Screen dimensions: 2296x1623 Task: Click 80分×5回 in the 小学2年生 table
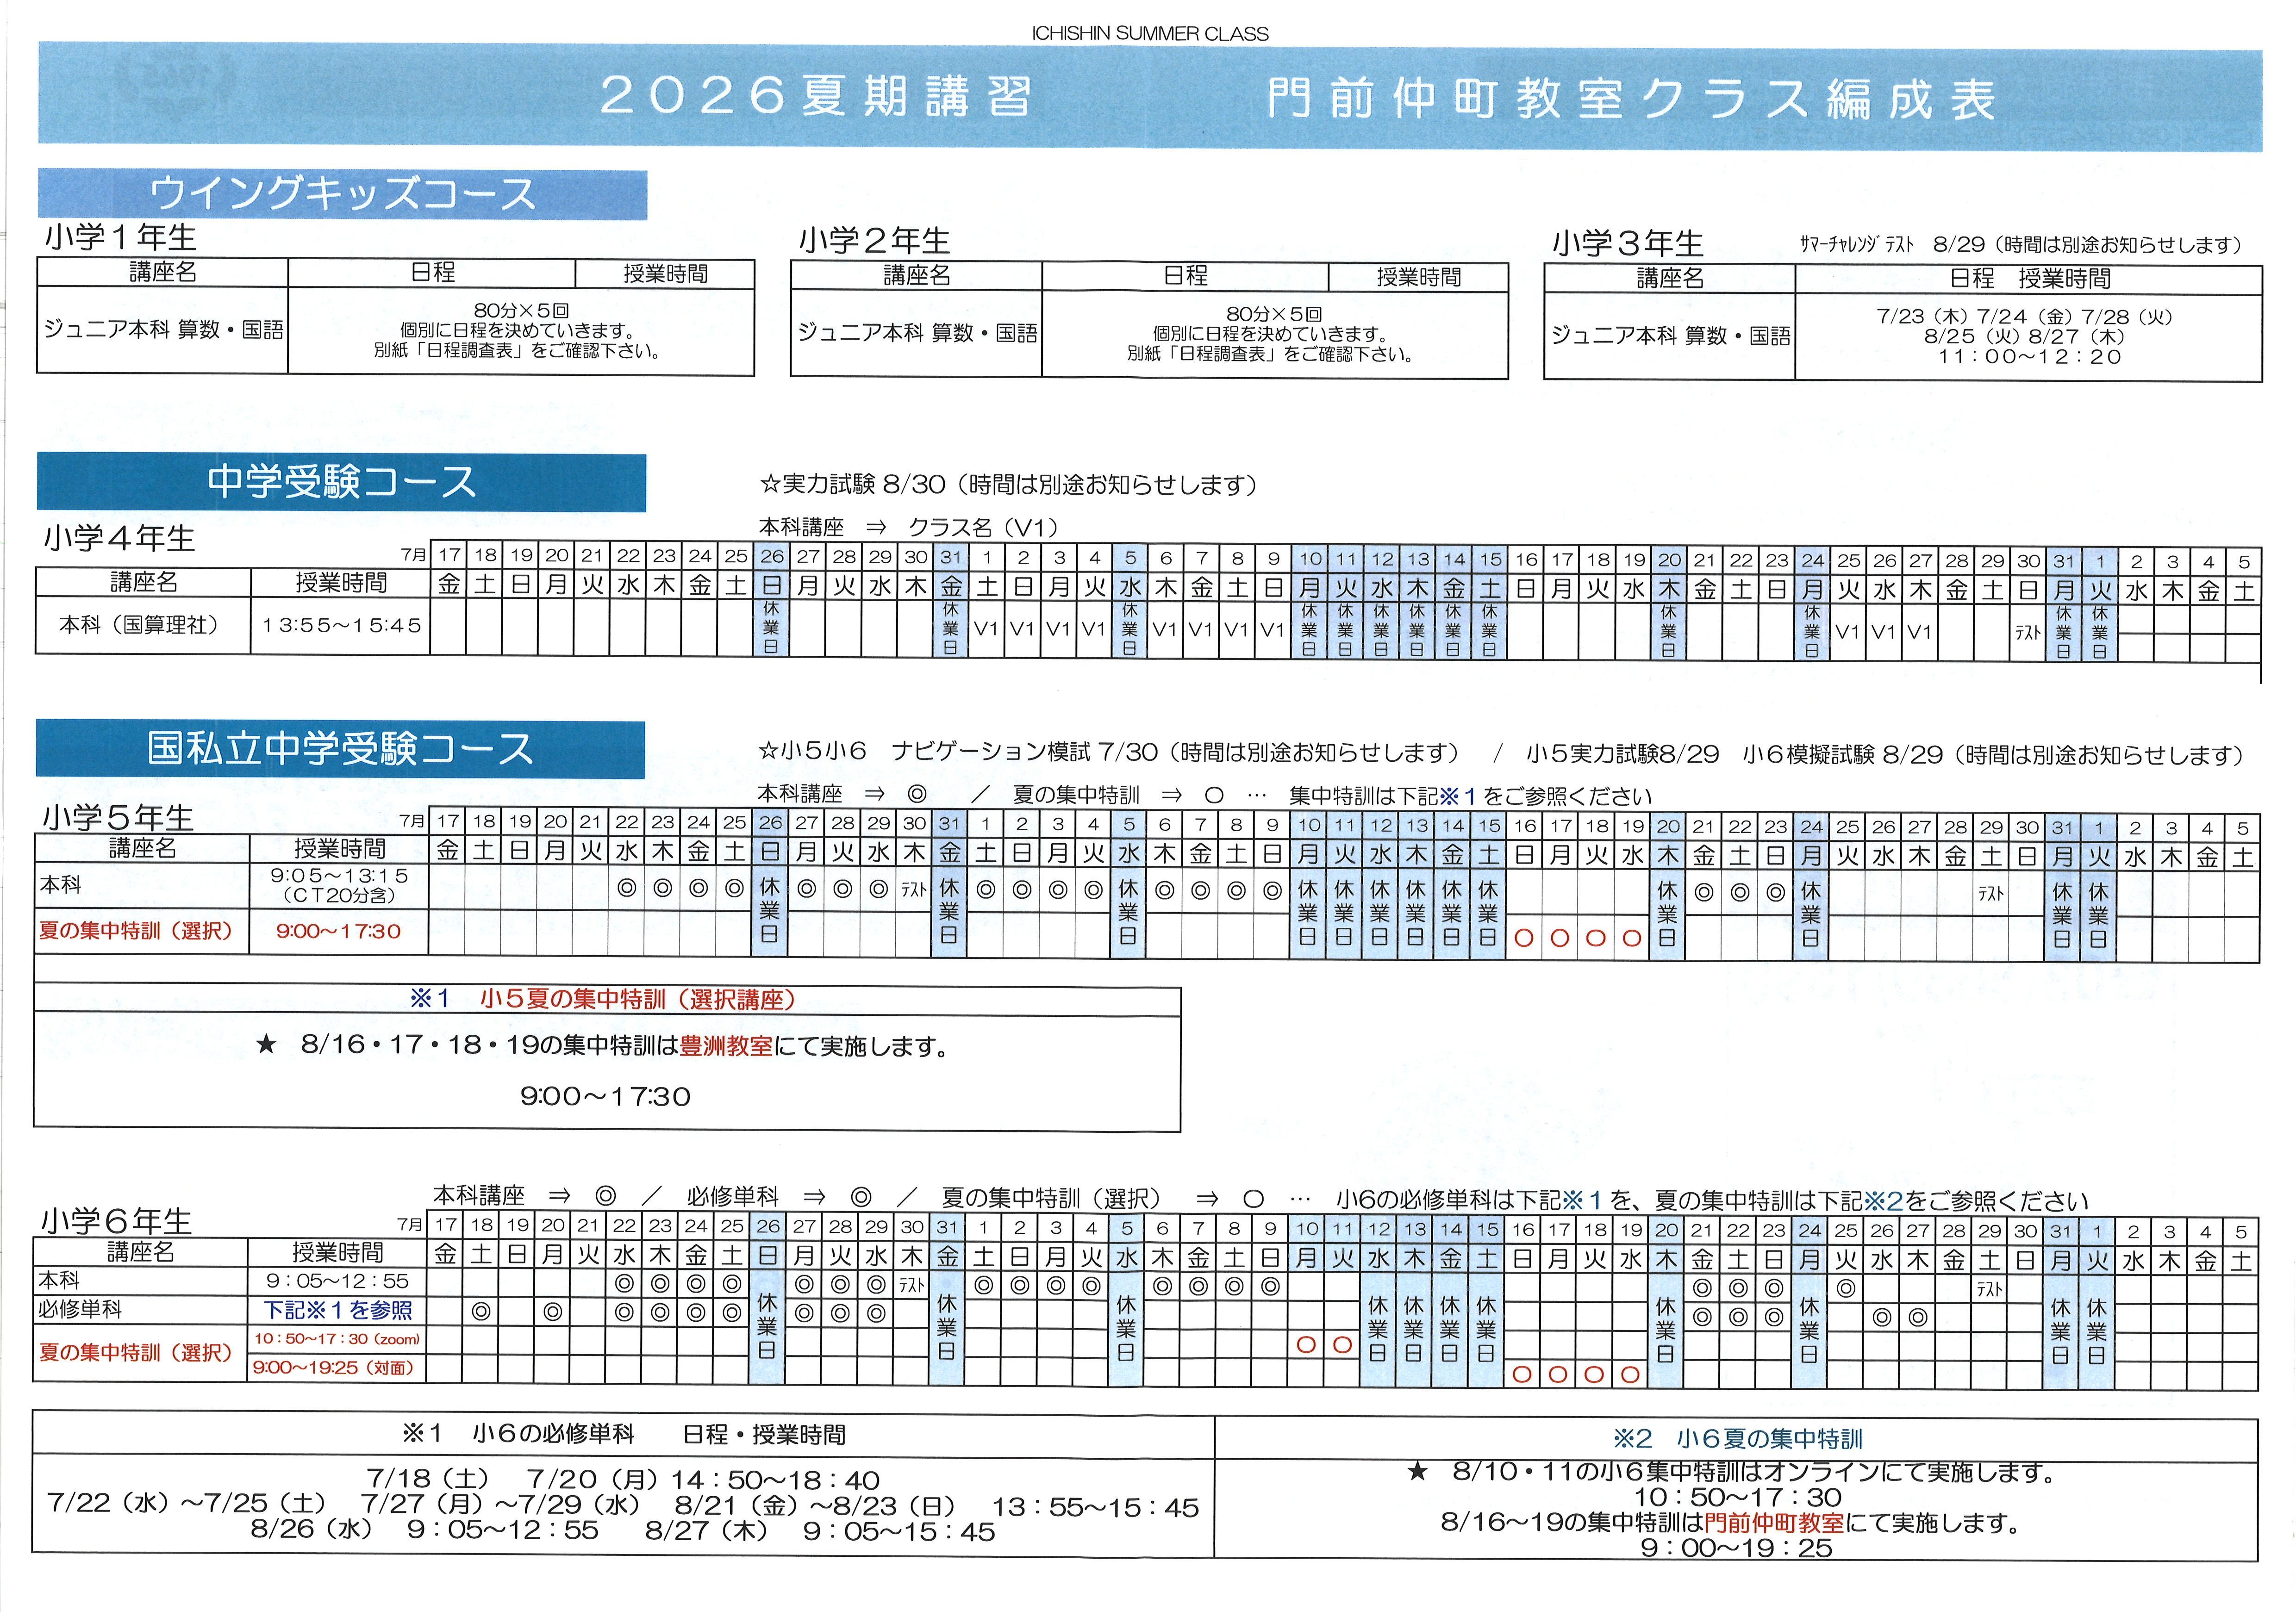(1274, 314)
